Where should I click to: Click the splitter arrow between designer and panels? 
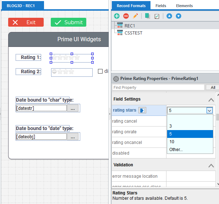coord(110,114)
